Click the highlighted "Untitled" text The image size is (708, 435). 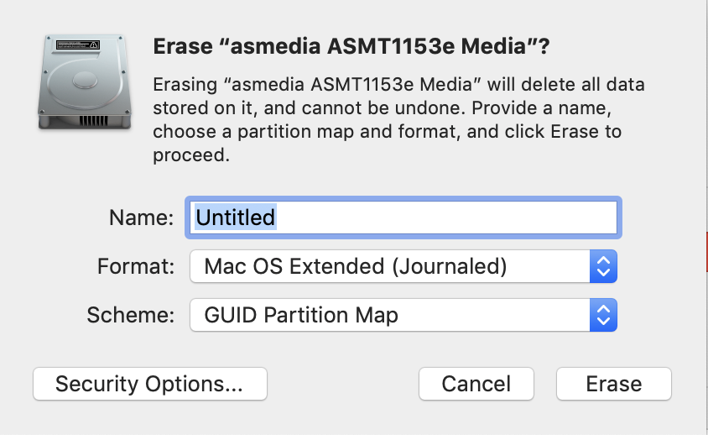(x=235, y=217)
